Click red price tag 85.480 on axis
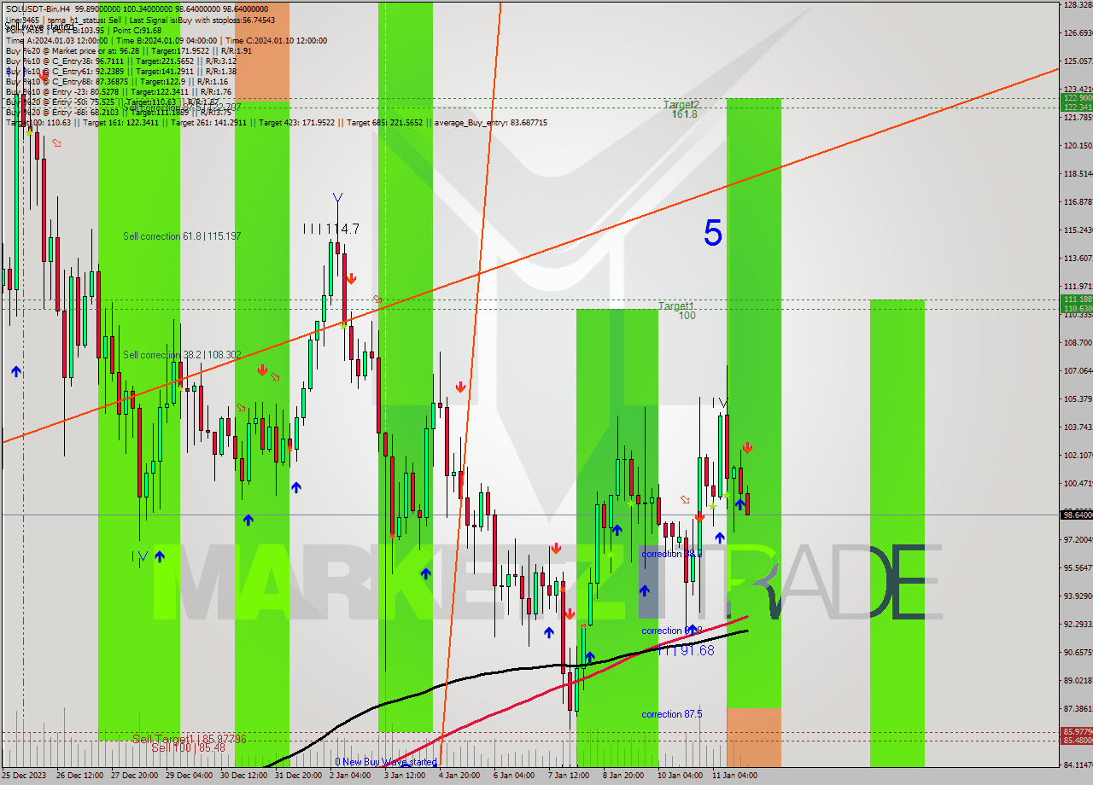1093x785 pixels. [x=1077, y=741]
